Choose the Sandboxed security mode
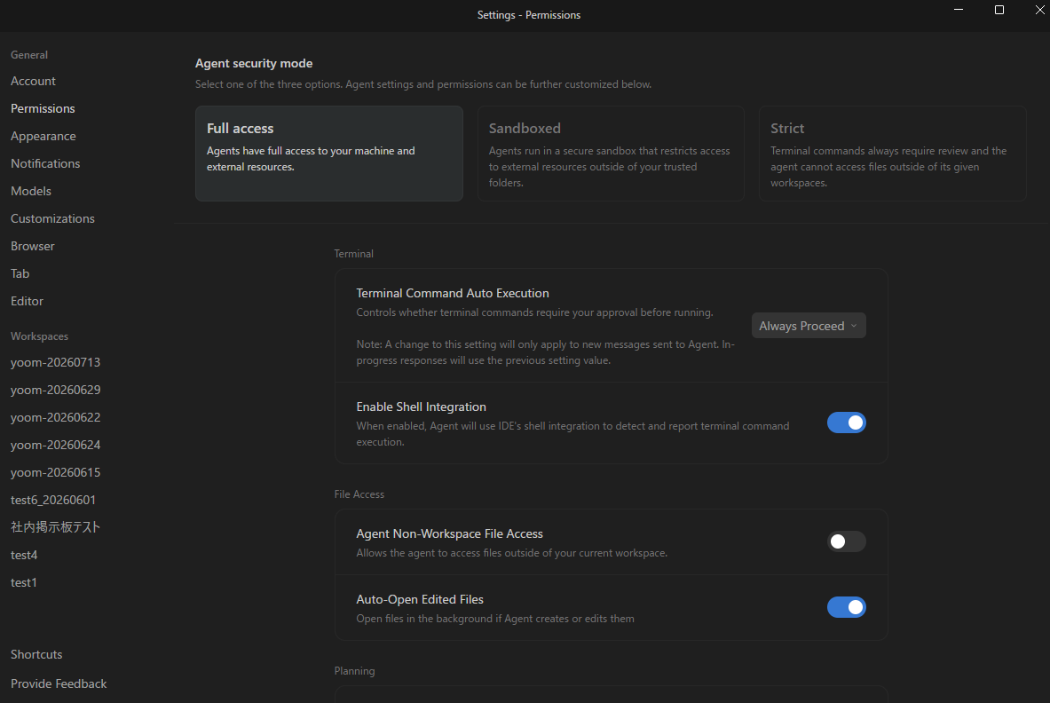1050x703 pixels. click(611, 154)
